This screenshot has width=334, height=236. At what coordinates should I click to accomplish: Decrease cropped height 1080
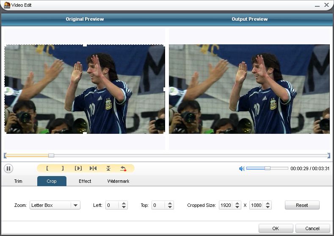[268, 207]
